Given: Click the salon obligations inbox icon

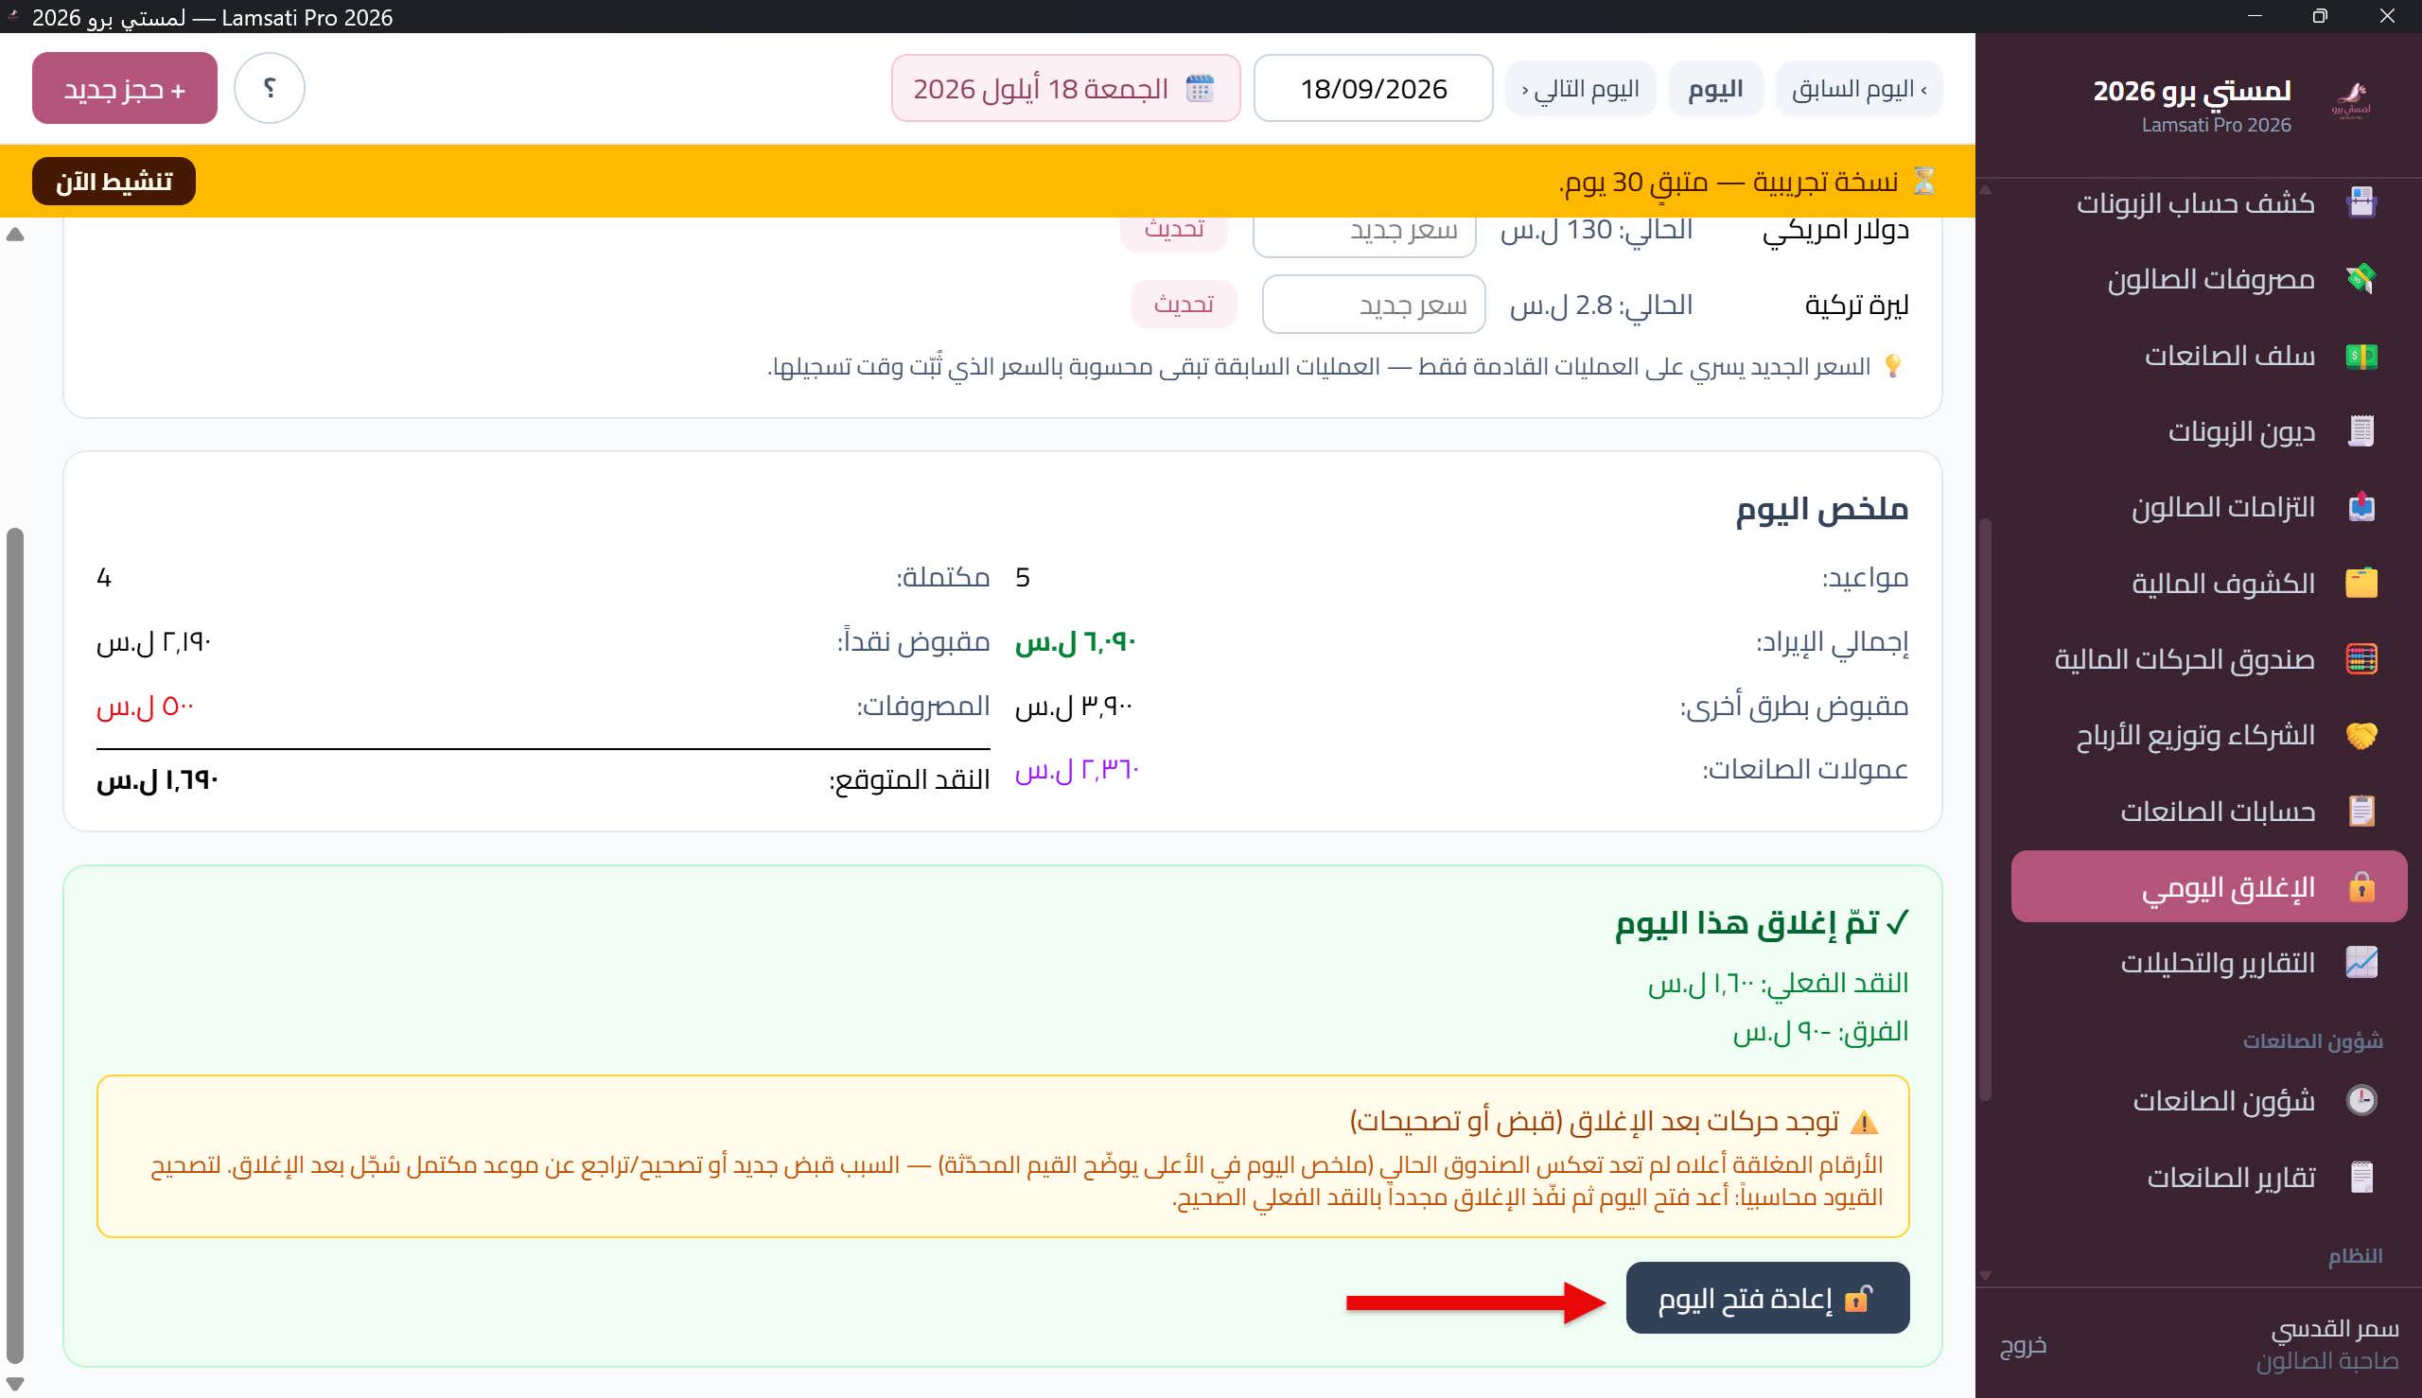Looking at the screenshot, I should click(2361, 507).
